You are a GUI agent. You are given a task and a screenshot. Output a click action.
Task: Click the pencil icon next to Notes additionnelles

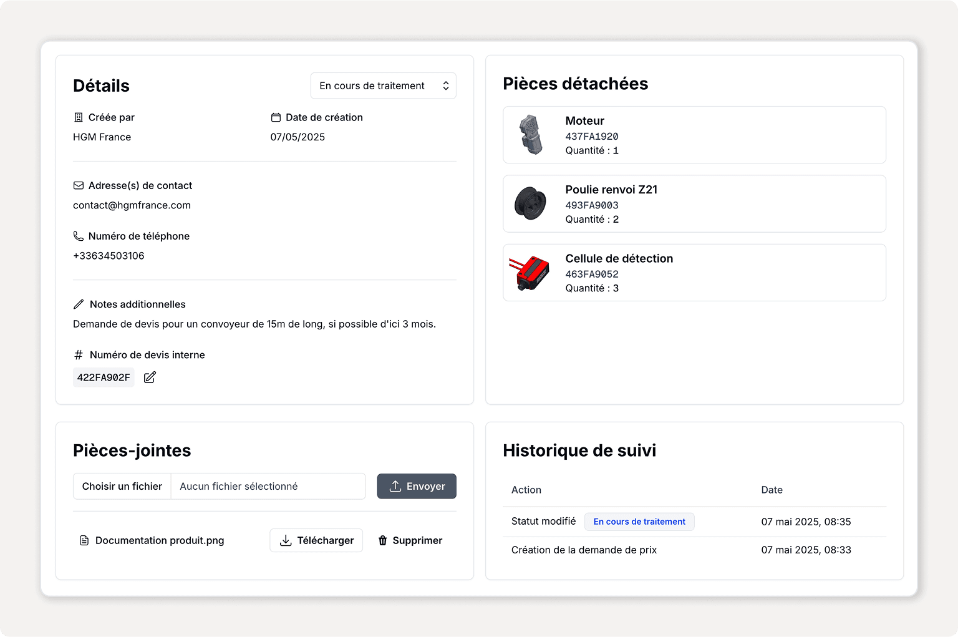[79, 304]
